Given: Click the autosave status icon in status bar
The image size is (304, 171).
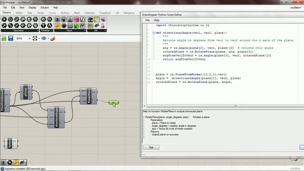Looking at the screenshot, I should click(x=2, y=169).
